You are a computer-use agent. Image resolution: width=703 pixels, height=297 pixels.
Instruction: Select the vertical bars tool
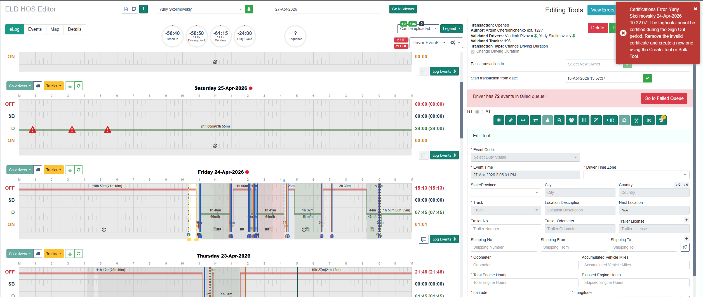click(x=584, y=120)
